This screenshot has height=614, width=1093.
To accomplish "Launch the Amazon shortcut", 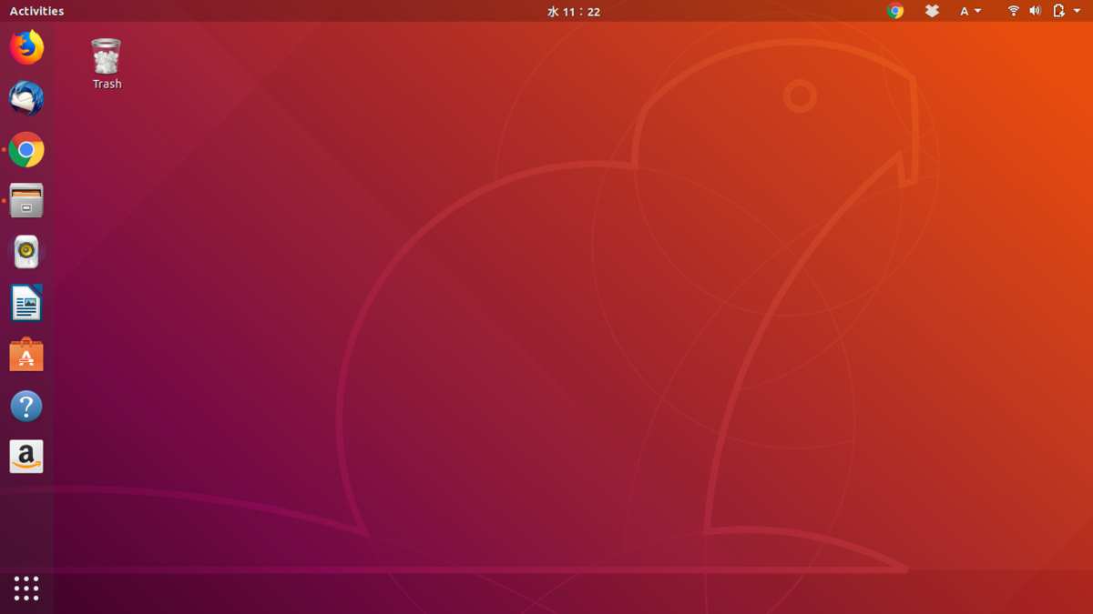I will [x=26, y=457].
